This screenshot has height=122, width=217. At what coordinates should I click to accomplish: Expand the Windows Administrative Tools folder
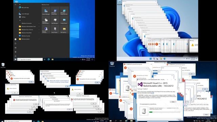point(29,26)
